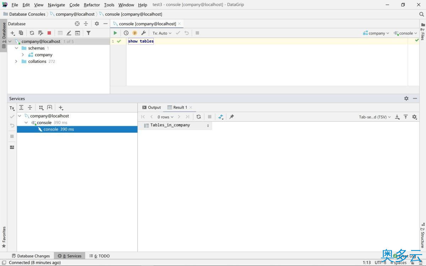
Task: Open the File menu
Action: pos(15,5)
